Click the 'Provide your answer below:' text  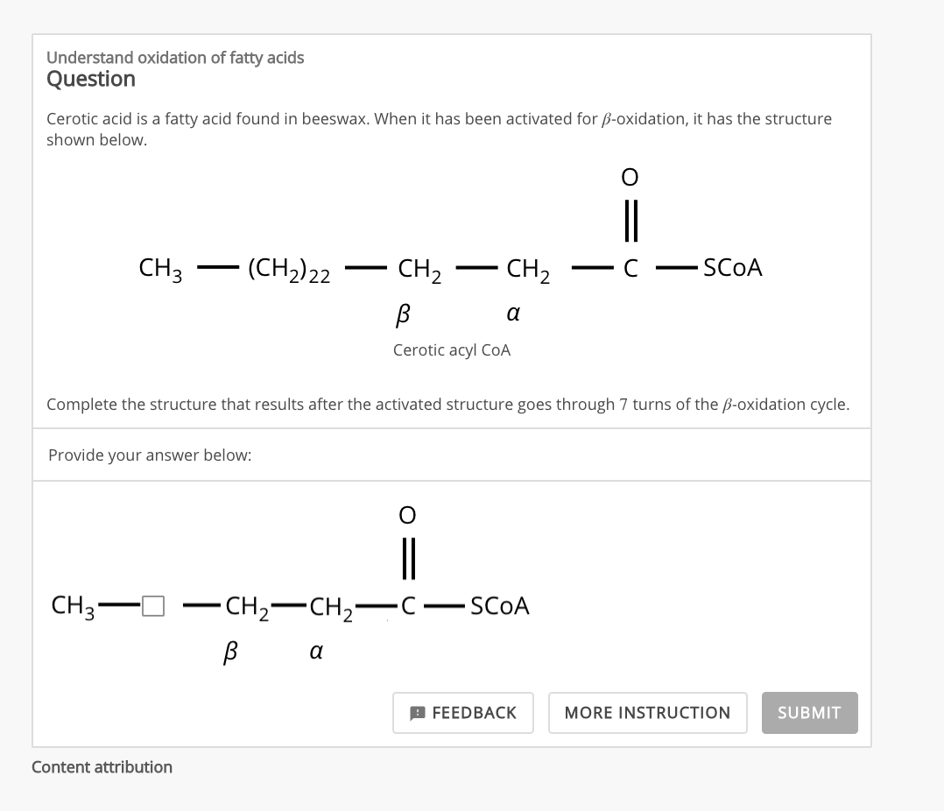point(149,455)
